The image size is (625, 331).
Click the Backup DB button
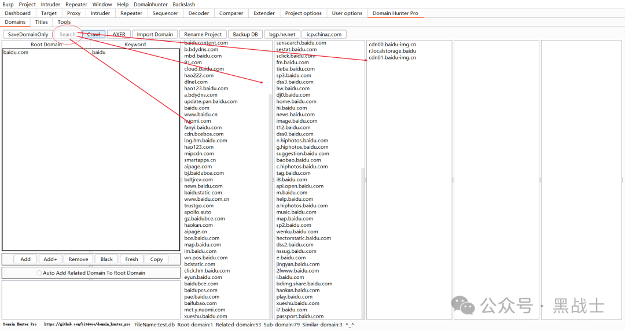(x=245, y=34)
